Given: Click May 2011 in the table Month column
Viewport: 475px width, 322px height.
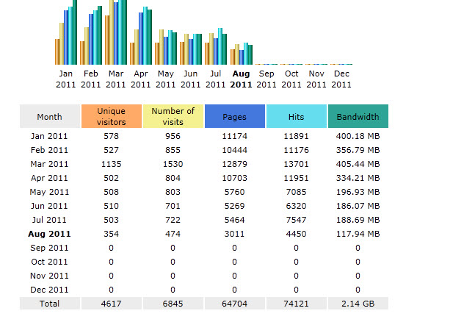Looking at the screenshot, I should click(x=49, y=192).
